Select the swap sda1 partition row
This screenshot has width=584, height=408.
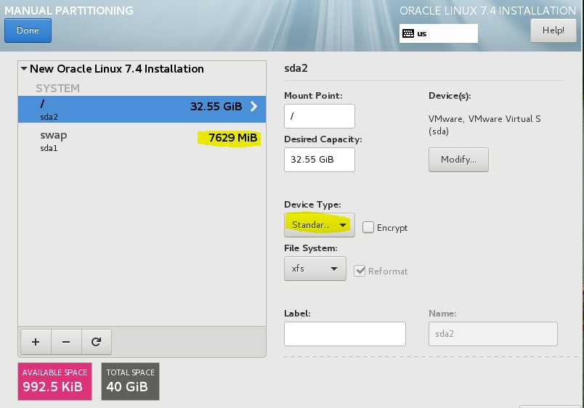point(142,141)
